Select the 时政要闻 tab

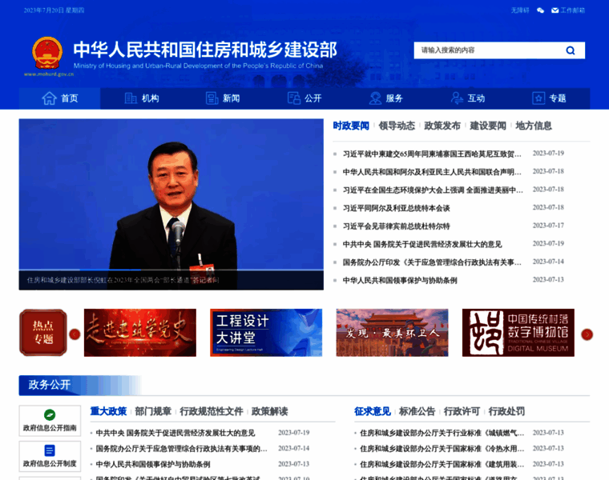351,126
